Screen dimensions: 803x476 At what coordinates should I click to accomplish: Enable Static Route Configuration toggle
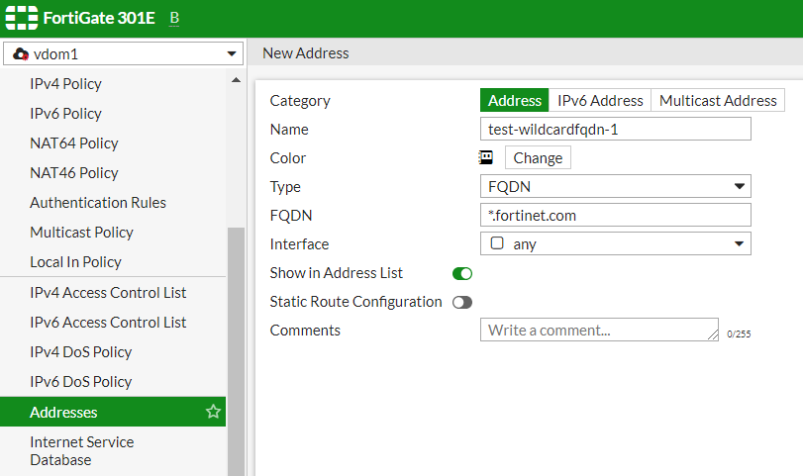461,302
